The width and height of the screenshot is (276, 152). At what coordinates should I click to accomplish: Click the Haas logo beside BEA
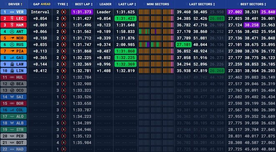coord(12,84)
